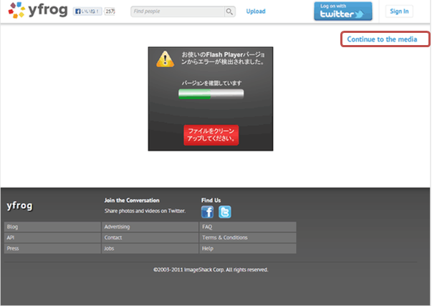The height and width of the screenshot is (306, 432).
Task: Click the red file cleanup button
Action: 211,135
